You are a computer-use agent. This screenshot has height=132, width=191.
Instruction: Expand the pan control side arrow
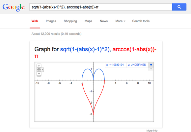[x=42, y=70]
